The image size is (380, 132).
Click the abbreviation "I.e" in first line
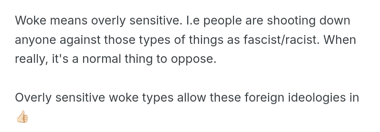tap(193, 20)
